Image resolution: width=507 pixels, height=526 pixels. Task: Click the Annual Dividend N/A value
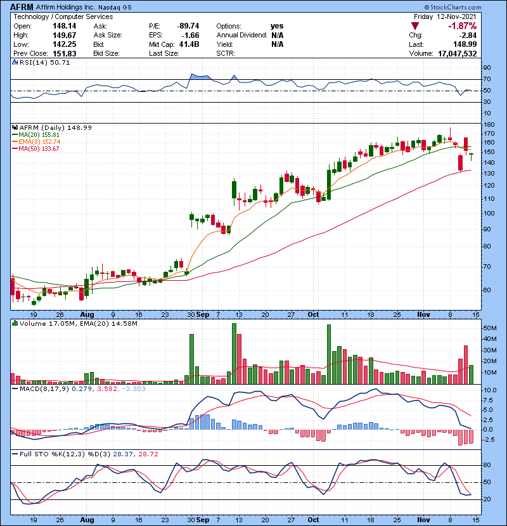coord(278,35)
